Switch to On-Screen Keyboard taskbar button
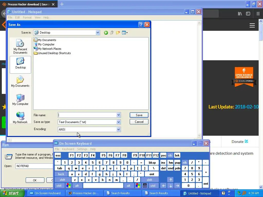 coord(46,193)
